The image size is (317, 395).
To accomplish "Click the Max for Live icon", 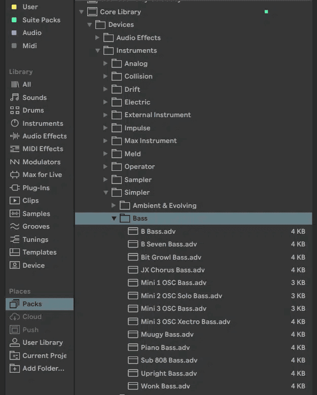I will (x=15, y=175).
